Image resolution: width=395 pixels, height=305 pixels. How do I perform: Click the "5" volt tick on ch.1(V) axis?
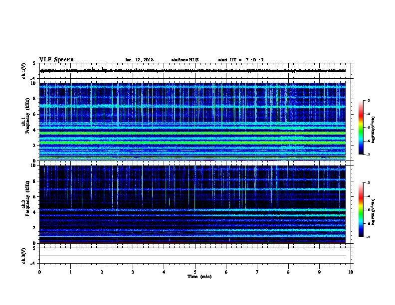34,63
